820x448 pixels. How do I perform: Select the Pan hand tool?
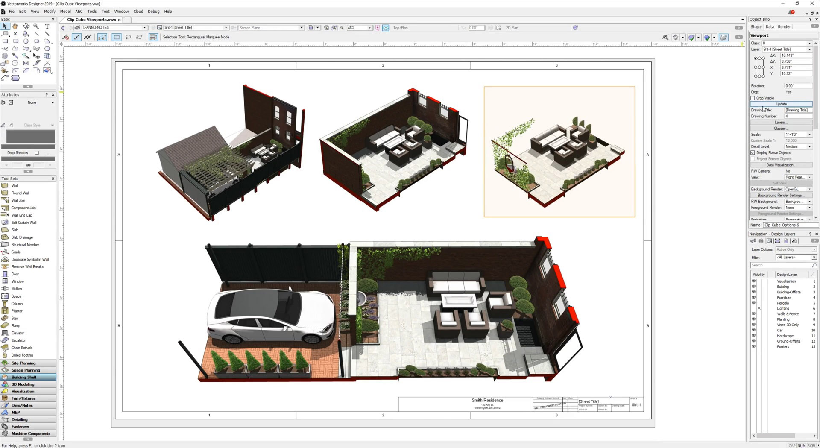(15, 26)
